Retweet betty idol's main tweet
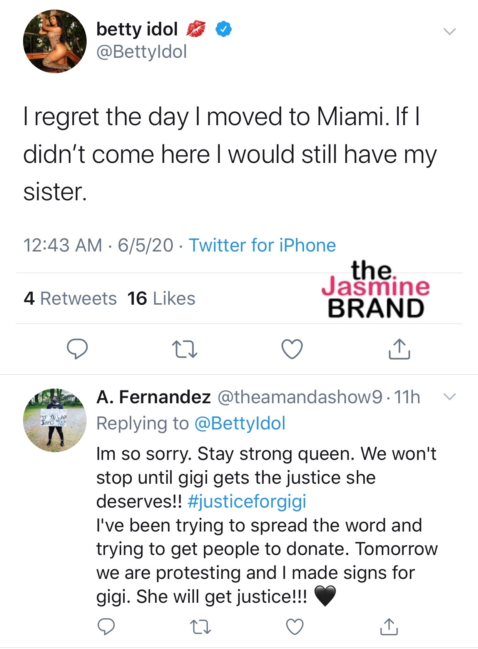Image resolution: width=478 pixels, height=649 pixels. [184, 349]
